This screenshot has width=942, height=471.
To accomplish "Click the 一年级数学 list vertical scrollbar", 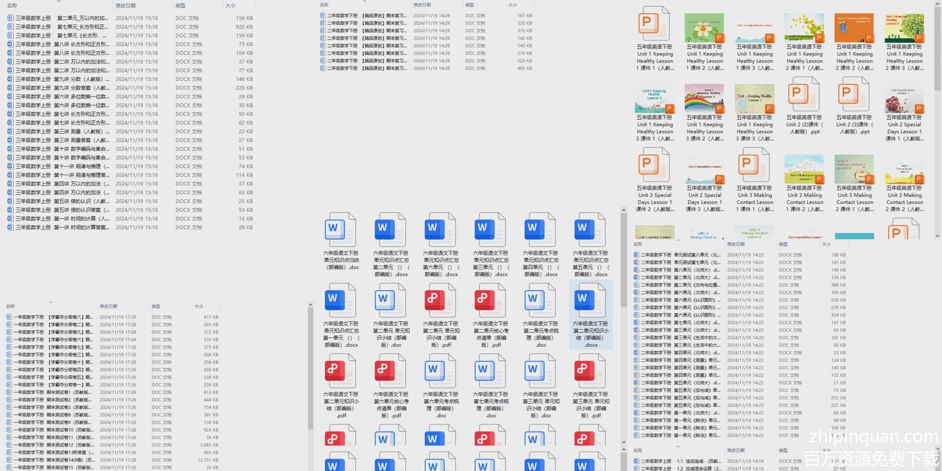I will point(310,367).
